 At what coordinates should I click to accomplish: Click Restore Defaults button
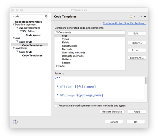pos(112,112)
